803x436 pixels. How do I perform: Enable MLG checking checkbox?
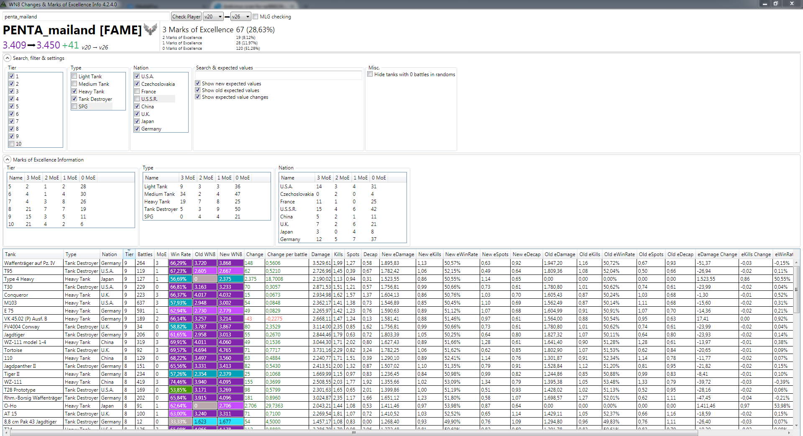pyautogui.click(x=255, y=17)
